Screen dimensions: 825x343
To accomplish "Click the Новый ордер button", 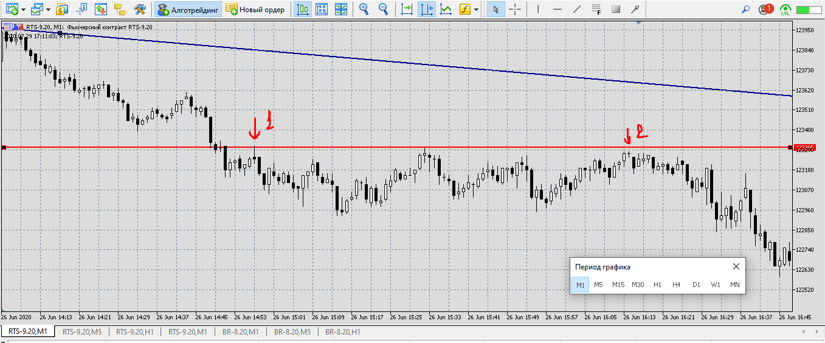I will click(255, 9).
